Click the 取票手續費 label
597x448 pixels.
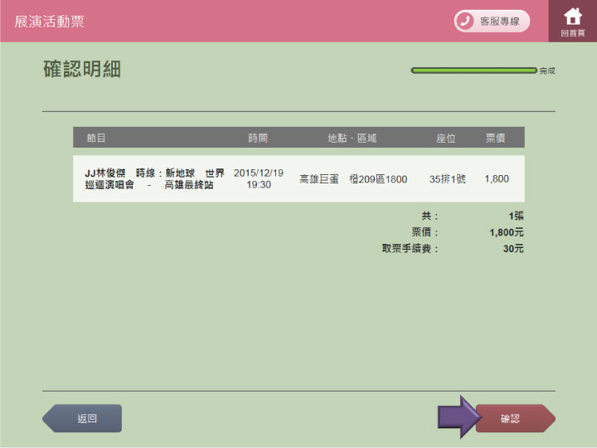pyautogui.click(x=410, y=248)
